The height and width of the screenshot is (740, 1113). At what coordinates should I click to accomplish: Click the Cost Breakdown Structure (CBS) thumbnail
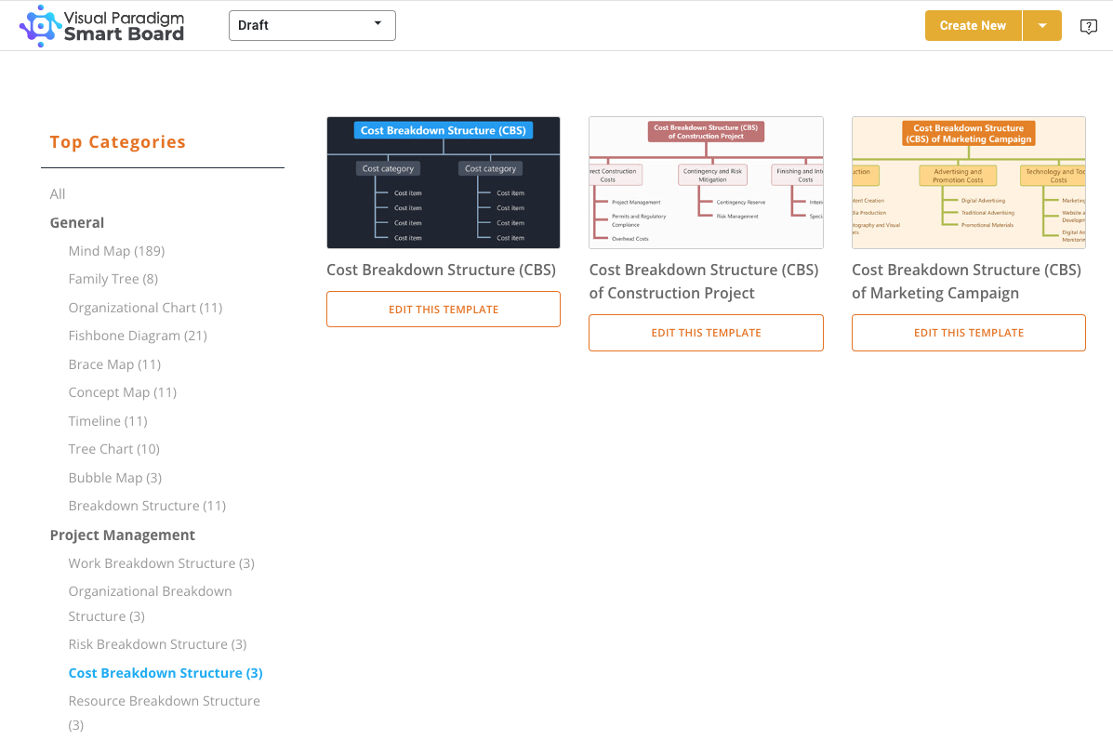click(443, 182)
